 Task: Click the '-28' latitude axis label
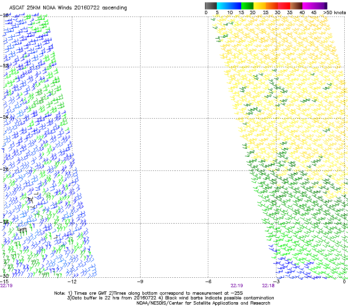tap(4, 222)
